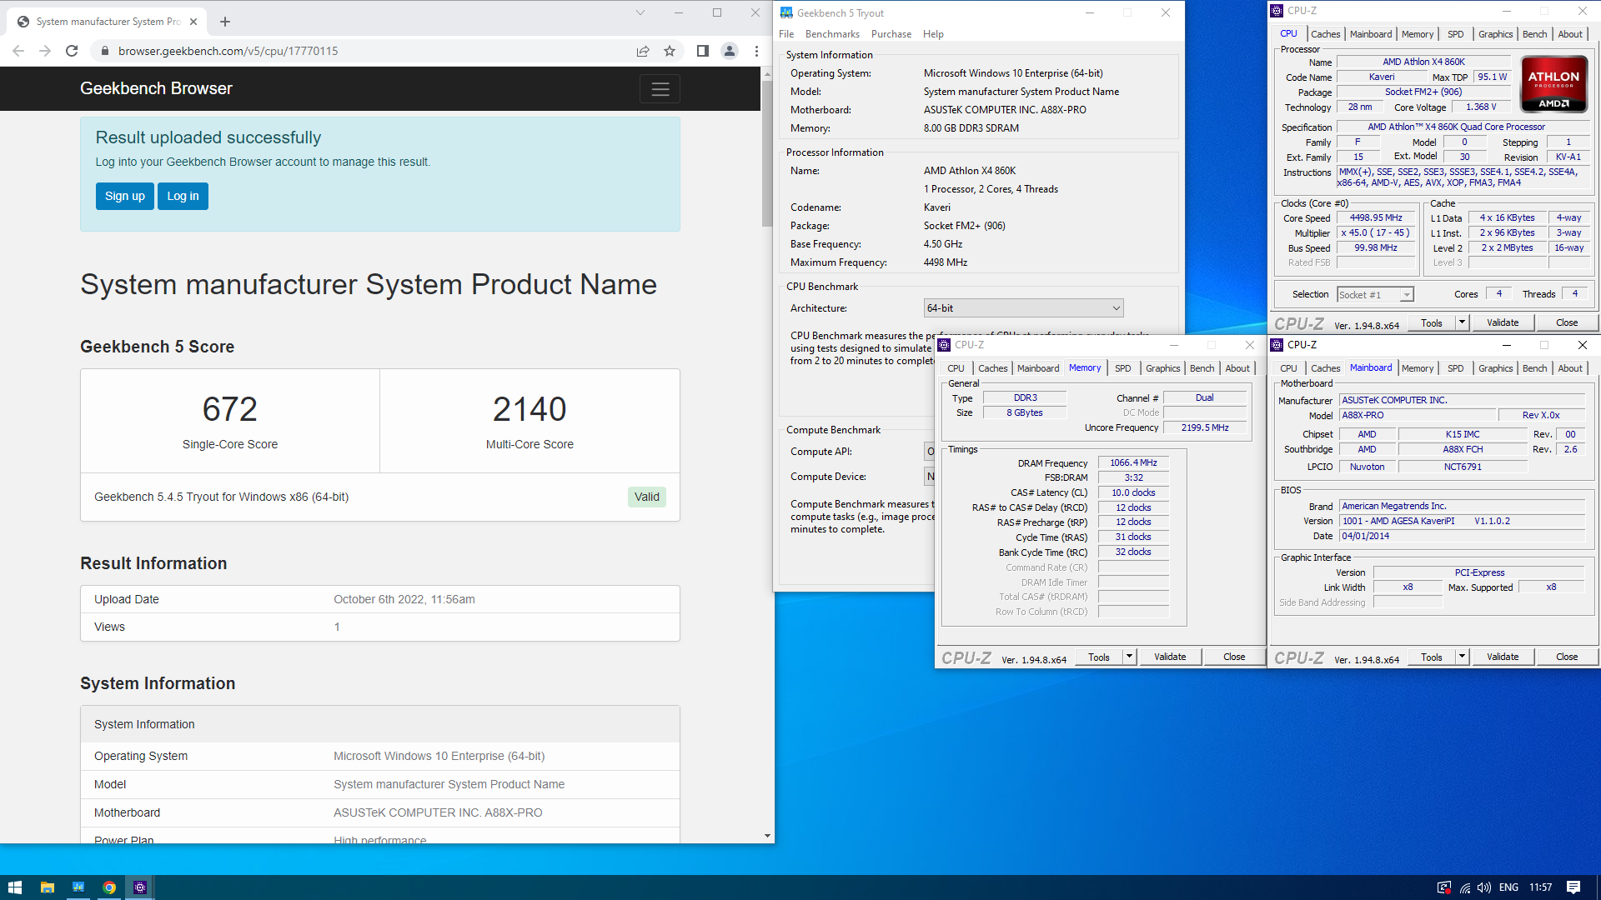Click Log in button
The image size is (1601, 900).
[183, 197]
